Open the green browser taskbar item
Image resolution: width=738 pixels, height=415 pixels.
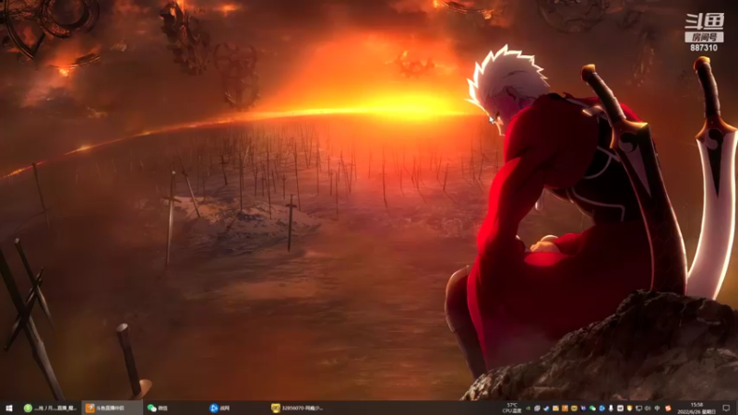[x=51, y=408]
